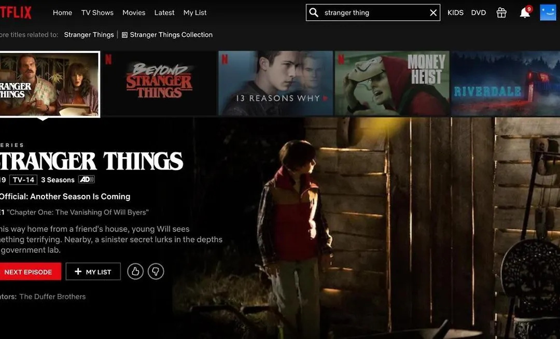This screenshot has width=560, height=339.
Task: Rate Stranger Things thumbs down
Action: 156,272
